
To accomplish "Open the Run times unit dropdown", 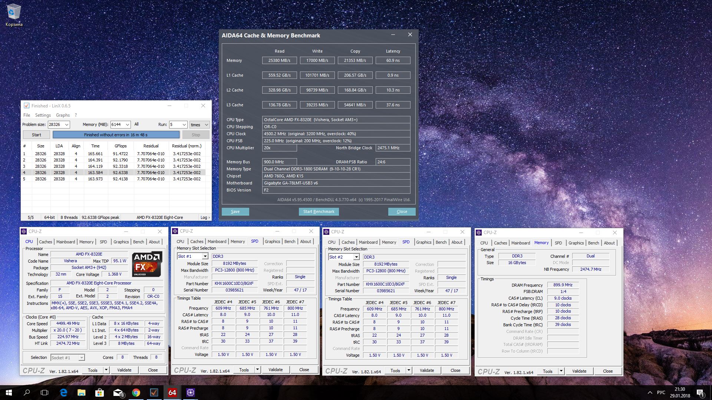I will (206, 125).
